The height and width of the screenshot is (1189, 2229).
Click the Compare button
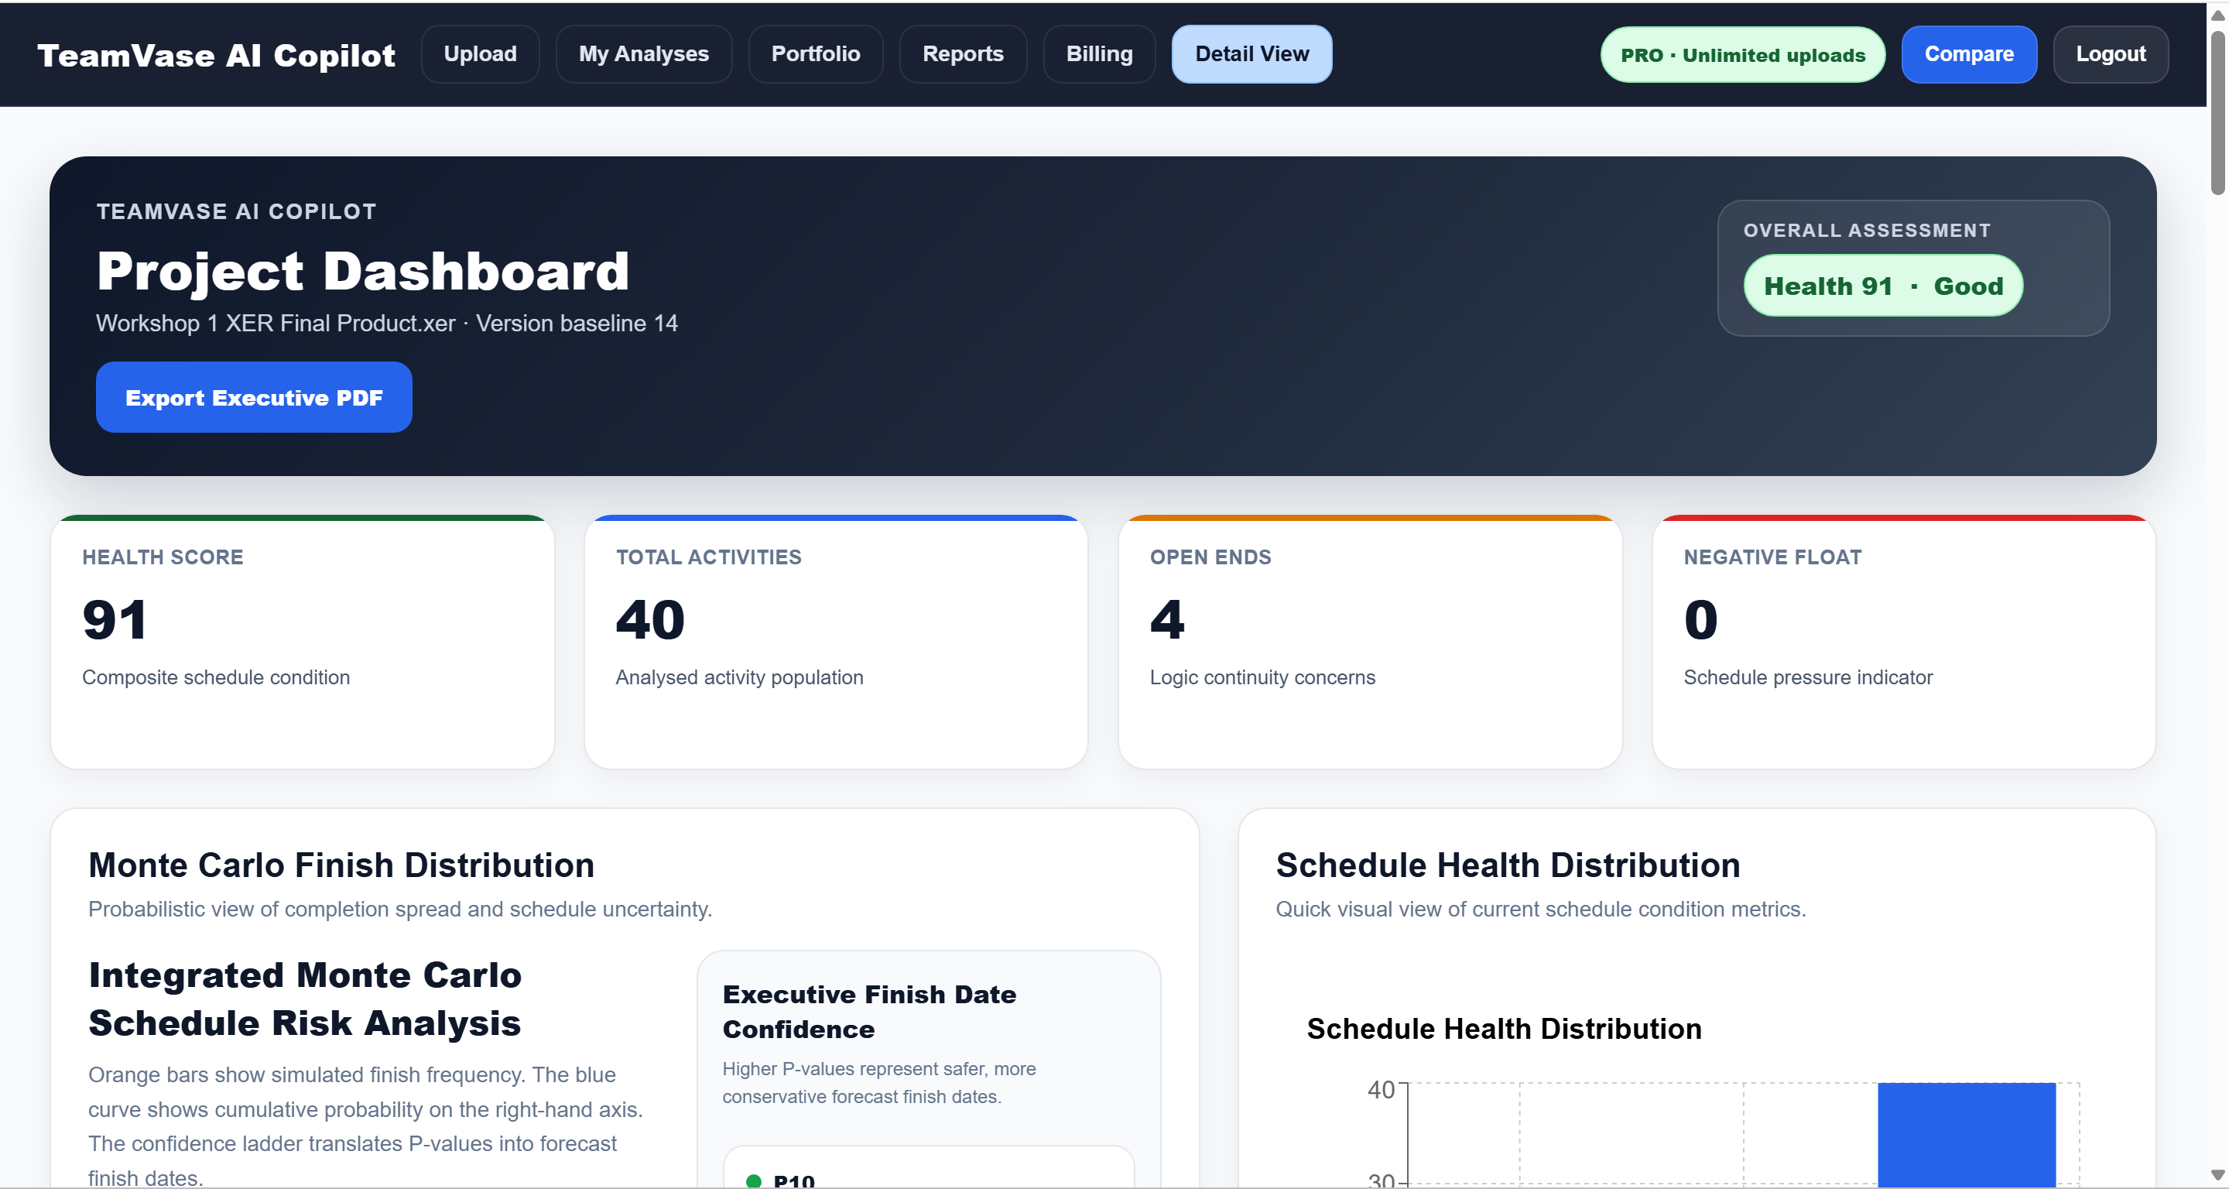(x=1968, y=54)
